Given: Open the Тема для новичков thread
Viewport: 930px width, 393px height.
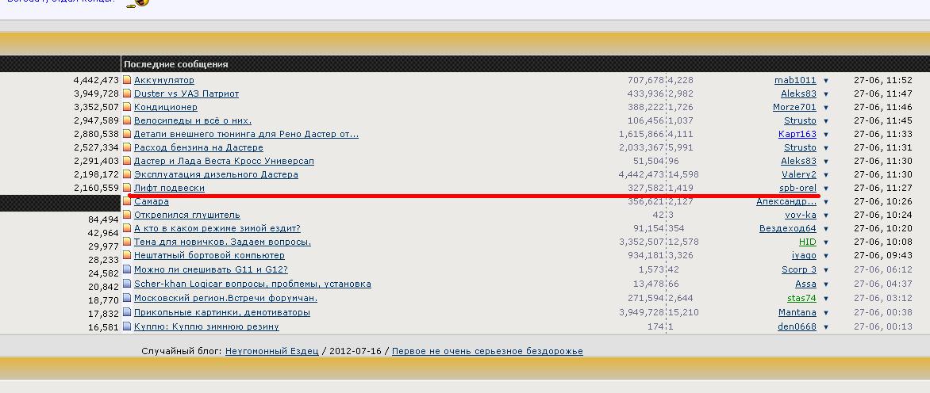Looking at the screenshot, I should [222, 242].
